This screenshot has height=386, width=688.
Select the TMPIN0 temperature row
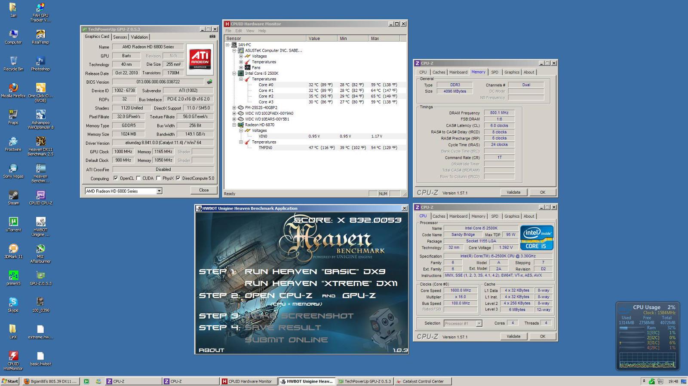point(316,148)
